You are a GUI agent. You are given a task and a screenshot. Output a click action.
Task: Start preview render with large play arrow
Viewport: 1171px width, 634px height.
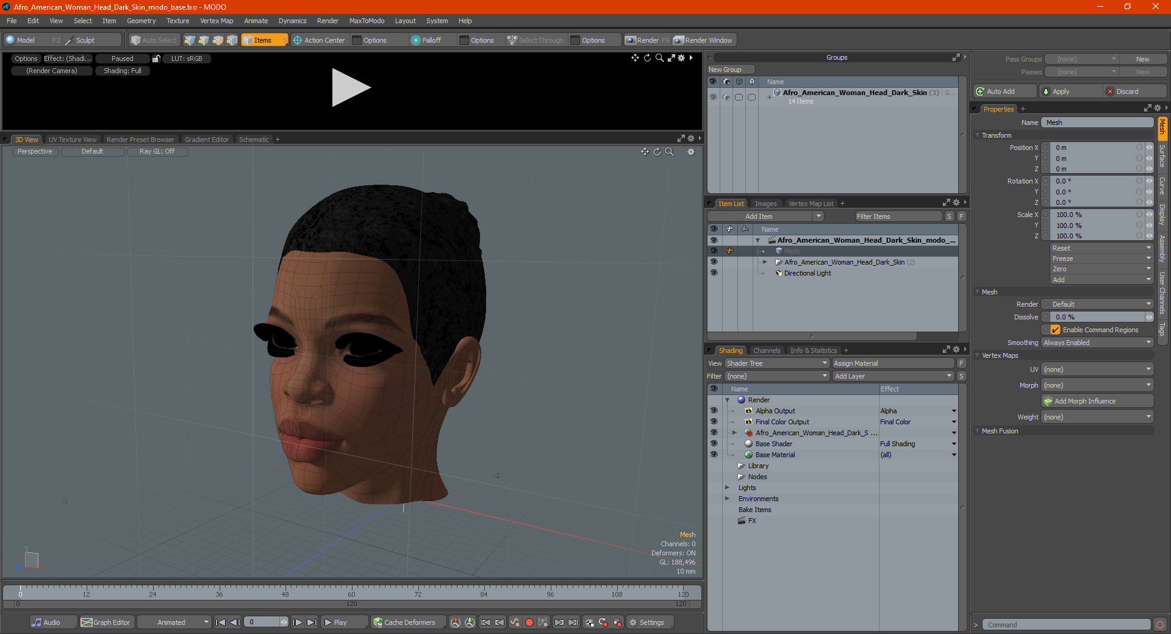pos(351,88)
